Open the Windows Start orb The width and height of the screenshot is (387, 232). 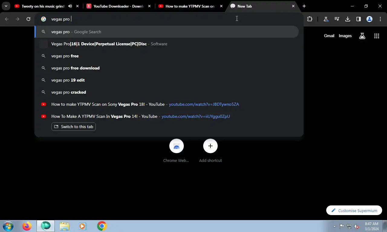pyautogui.click(x=8, y=226)
